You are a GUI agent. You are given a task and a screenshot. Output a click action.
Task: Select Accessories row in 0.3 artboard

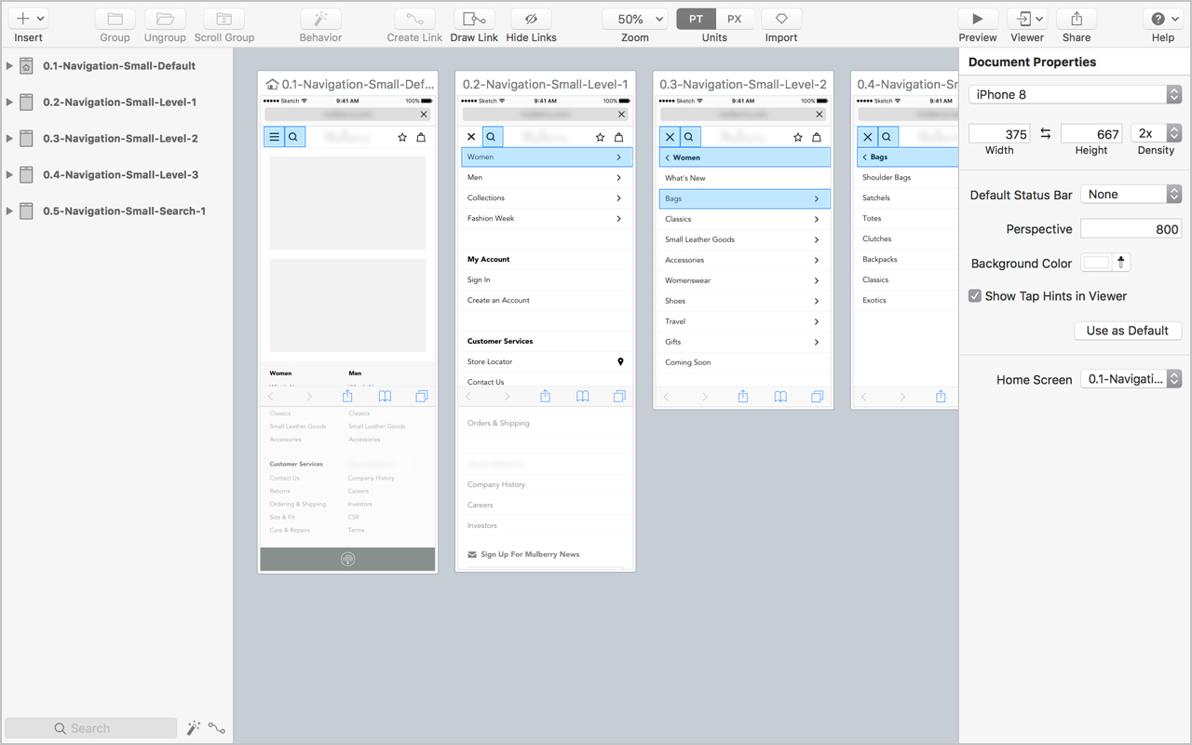pos(744,260)
